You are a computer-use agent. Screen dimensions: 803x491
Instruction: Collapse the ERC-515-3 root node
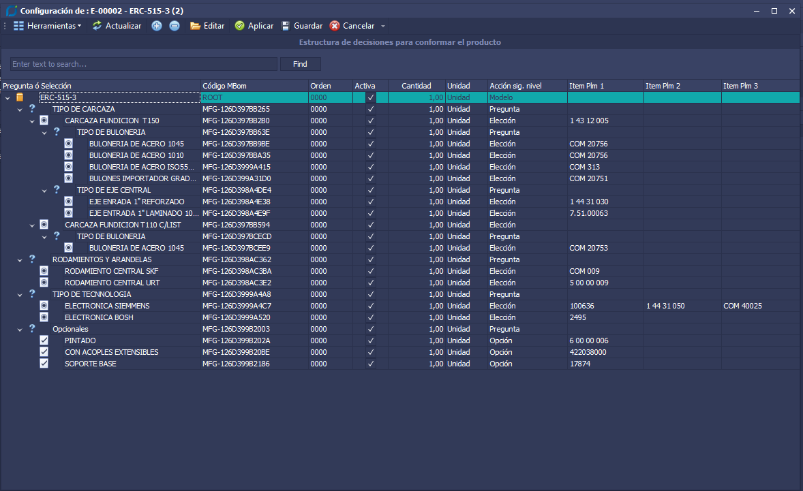pos(7,97)
